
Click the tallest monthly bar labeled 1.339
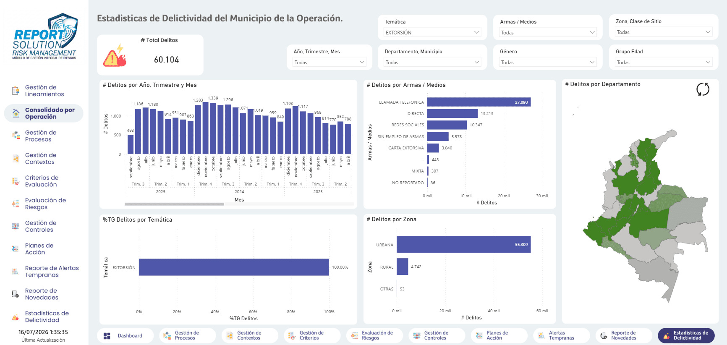click(x=213, y=128)
